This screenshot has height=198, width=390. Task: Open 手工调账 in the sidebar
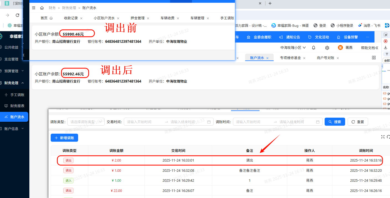[x=17, y=95]
